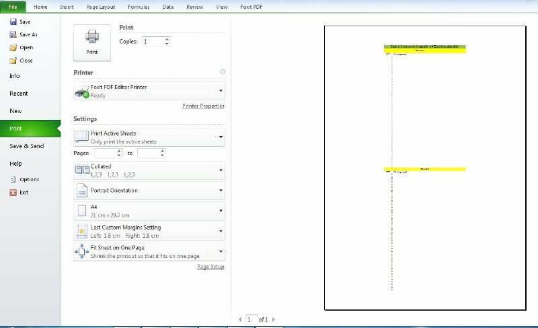Open Excel Options from the sidebar
This screenshot has width=538, height=328.
(13, 180)
